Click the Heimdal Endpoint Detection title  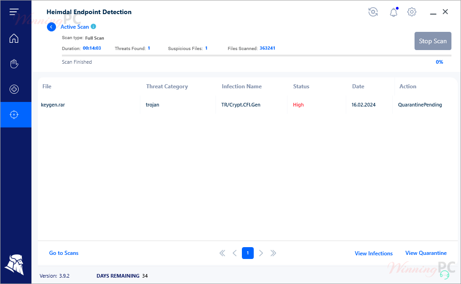(x=89, y=12)
